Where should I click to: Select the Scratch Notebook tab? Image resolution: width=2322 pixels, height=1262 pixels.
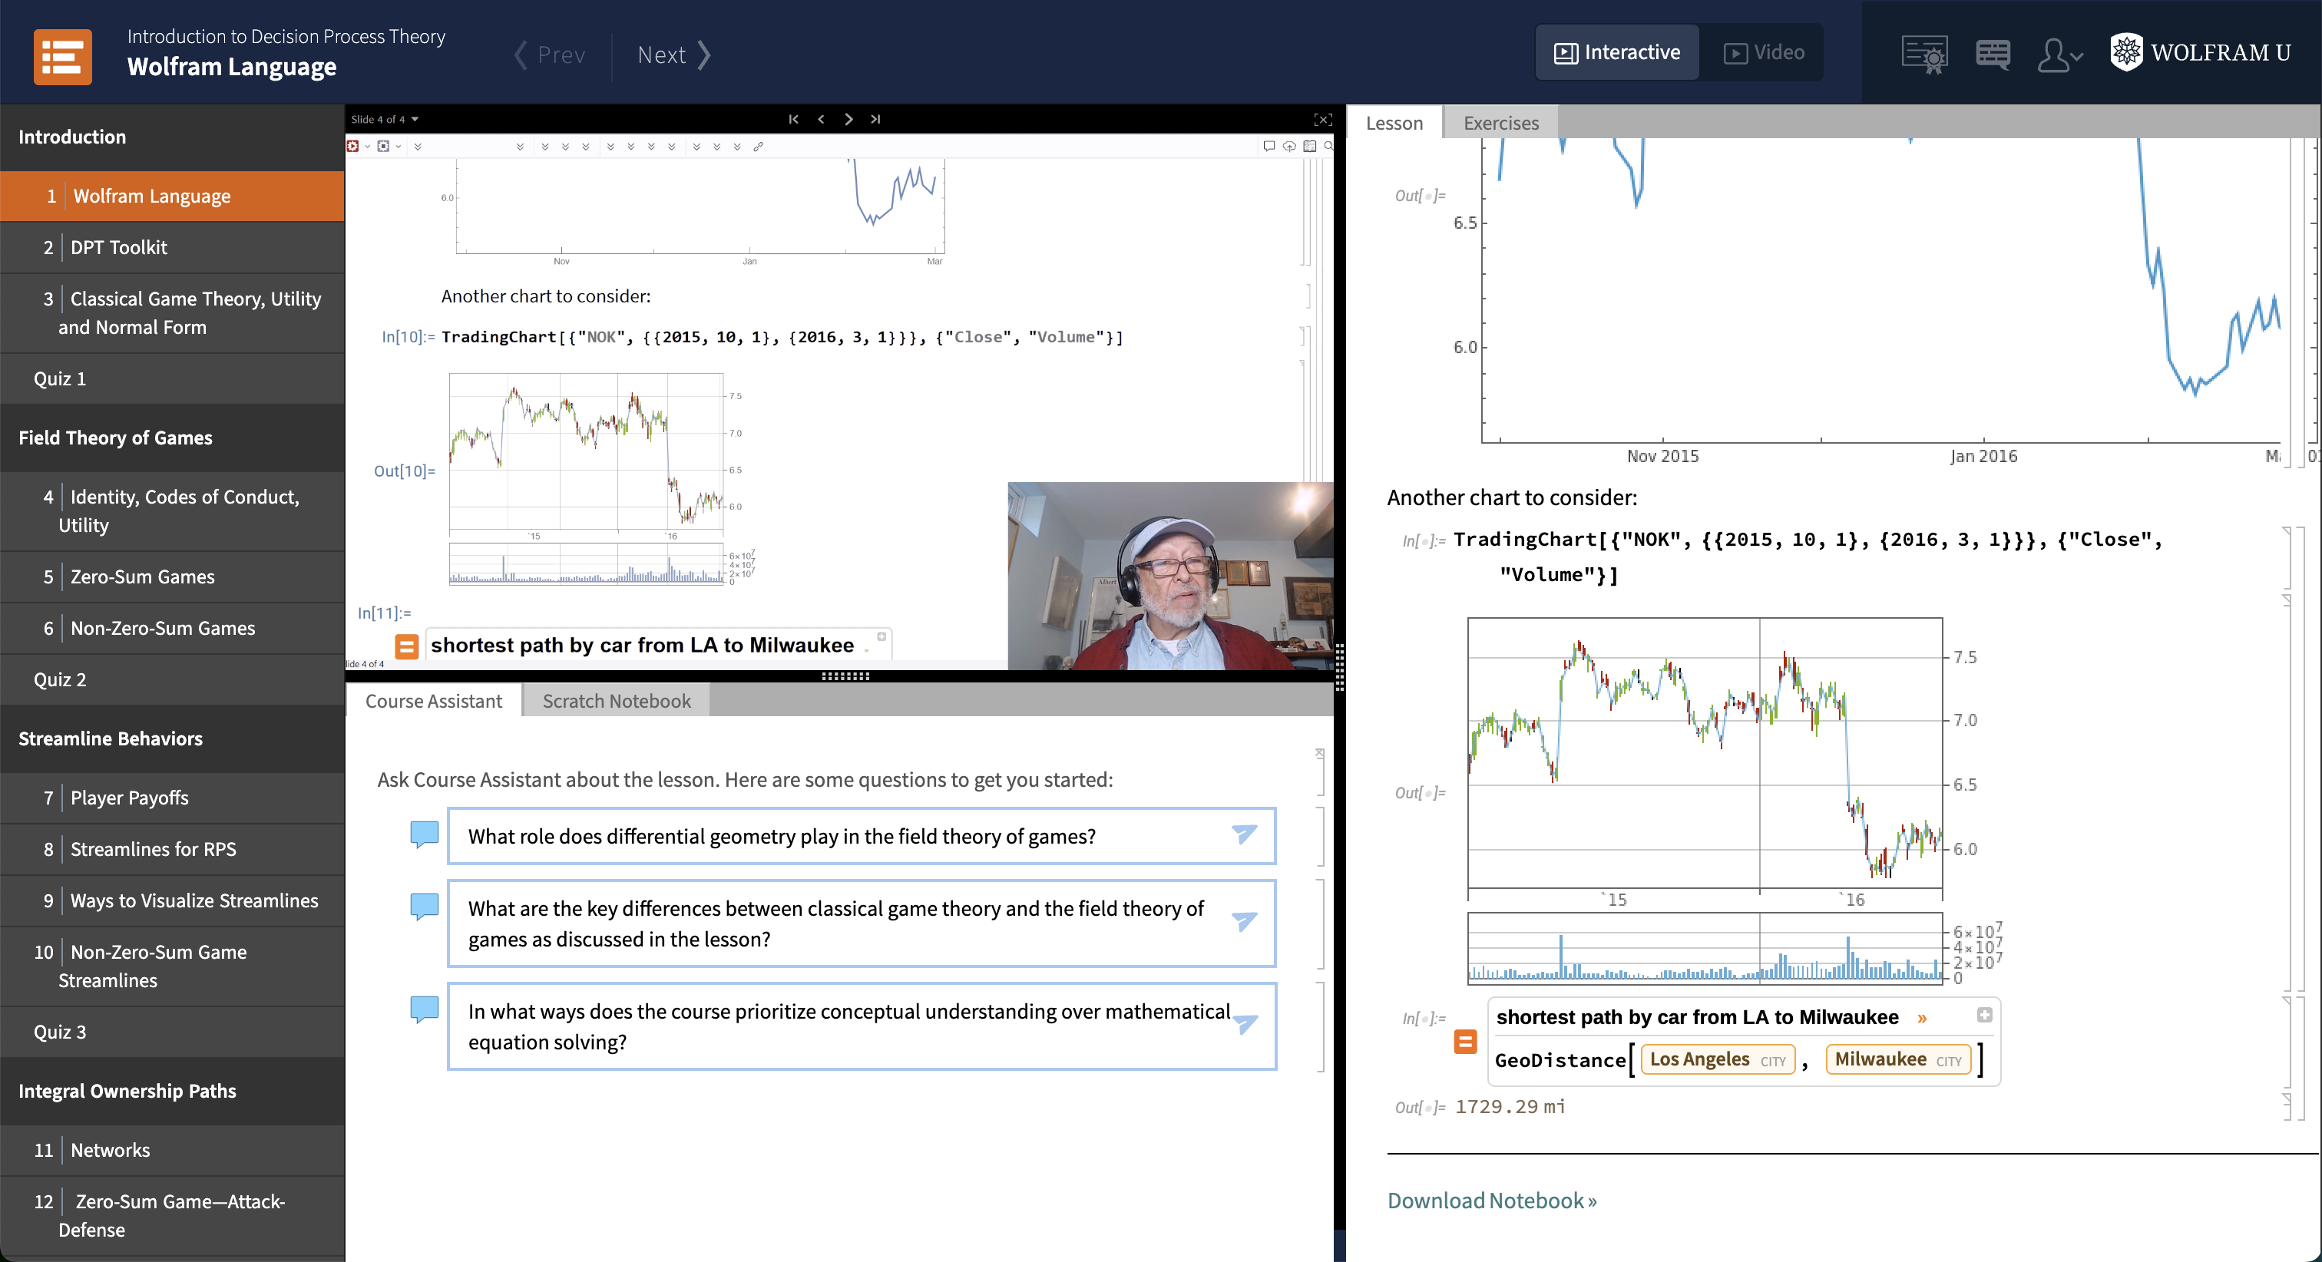coord(617,700)
